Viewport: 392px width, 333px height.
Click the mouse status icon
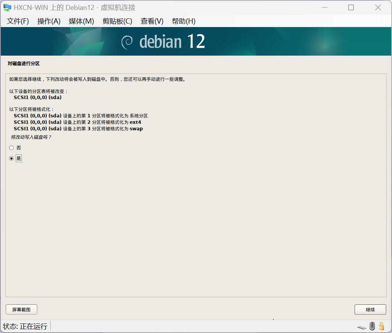(x=372, y=326)
